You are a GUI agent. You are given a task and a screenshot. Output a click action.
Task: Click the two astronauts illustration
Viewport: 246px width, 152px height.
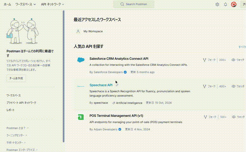(23, 31)
